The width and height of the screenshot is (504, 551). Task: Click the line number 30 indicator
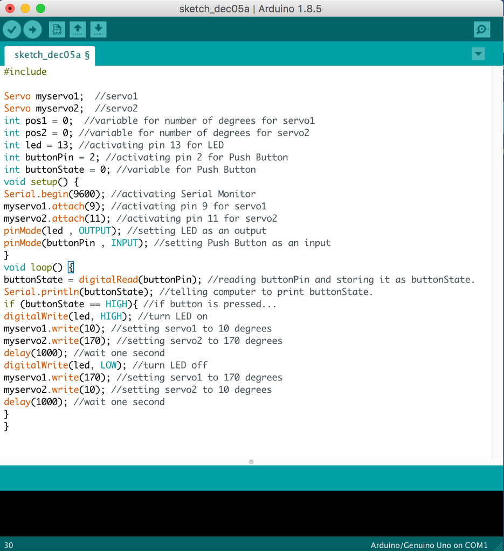click(x=9, y=545)
